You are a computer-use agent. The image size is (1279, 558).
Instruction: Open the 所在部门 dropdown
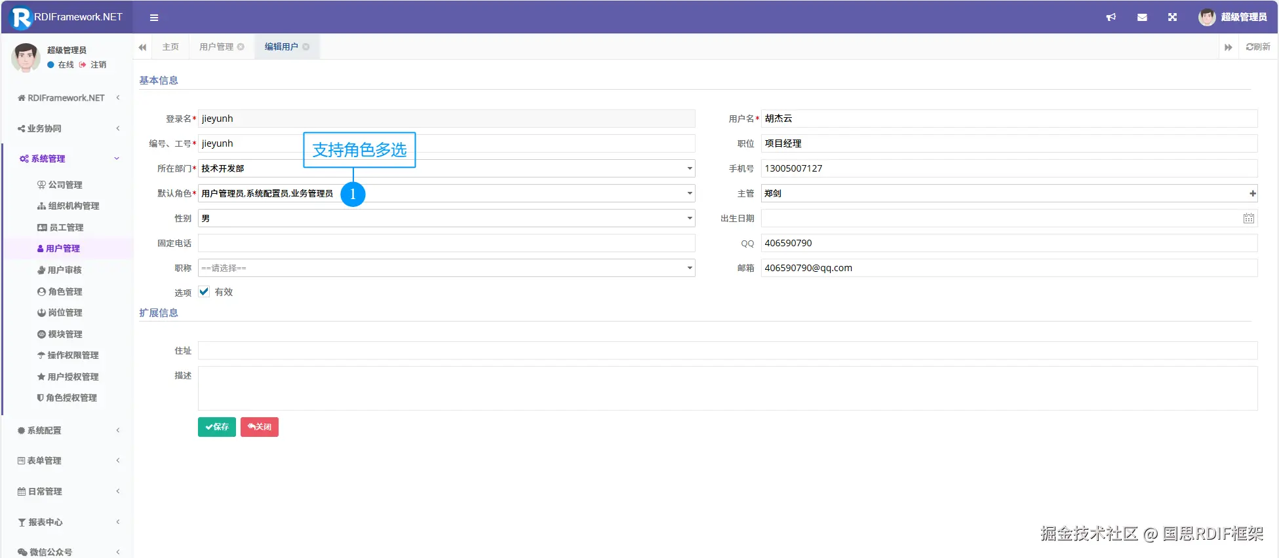click(x=446, y=168)
